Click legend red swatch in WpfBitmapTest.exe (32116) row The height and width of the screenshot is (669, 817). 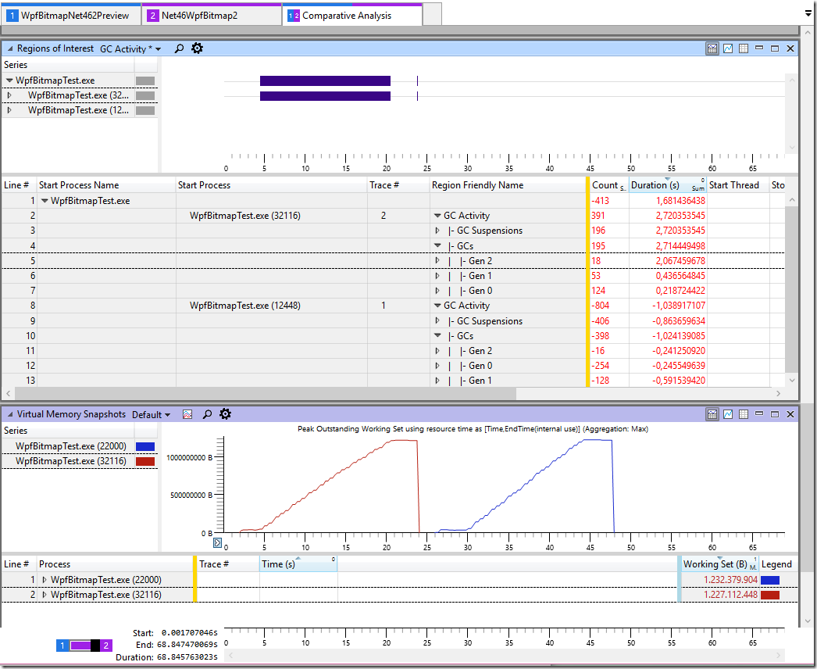(x=770, y=595)
